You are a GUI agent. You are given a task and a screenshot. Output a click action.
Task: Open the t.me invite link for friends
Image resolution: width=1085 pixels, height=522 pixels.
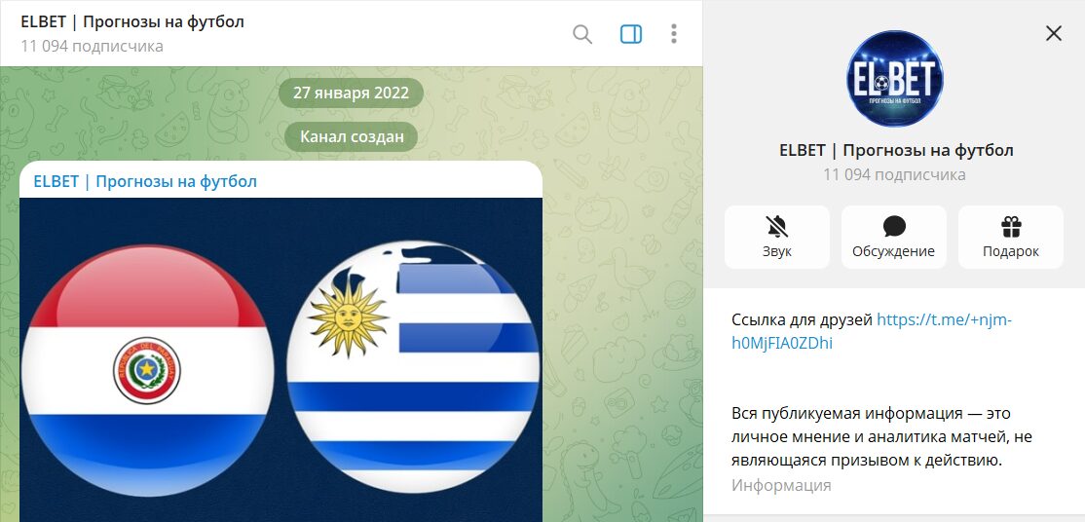click(873, 332)
